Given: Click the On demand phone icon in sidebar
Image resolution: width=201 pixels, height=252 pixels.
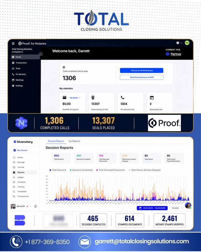Looking at the screenshot, I should point(13,74).
